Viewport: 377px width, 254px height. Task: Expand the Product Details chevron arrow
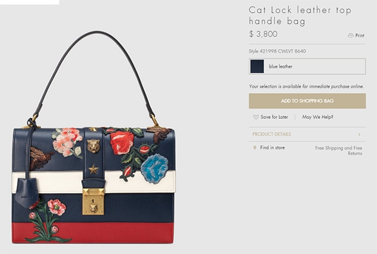pyautogui.click(x=359, y=134)
